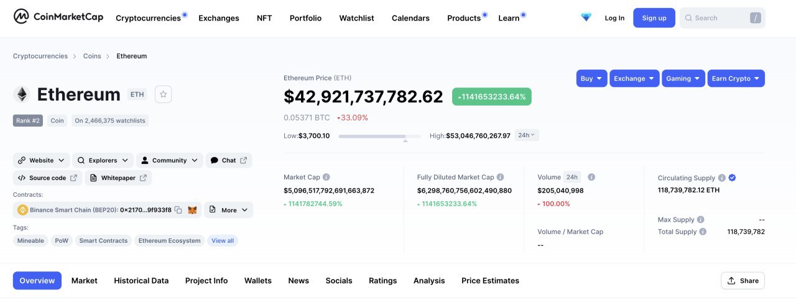Expand the Earn Crypto dropdown
Viewport: 796px width, 308px height.
[x=736, y=78]
